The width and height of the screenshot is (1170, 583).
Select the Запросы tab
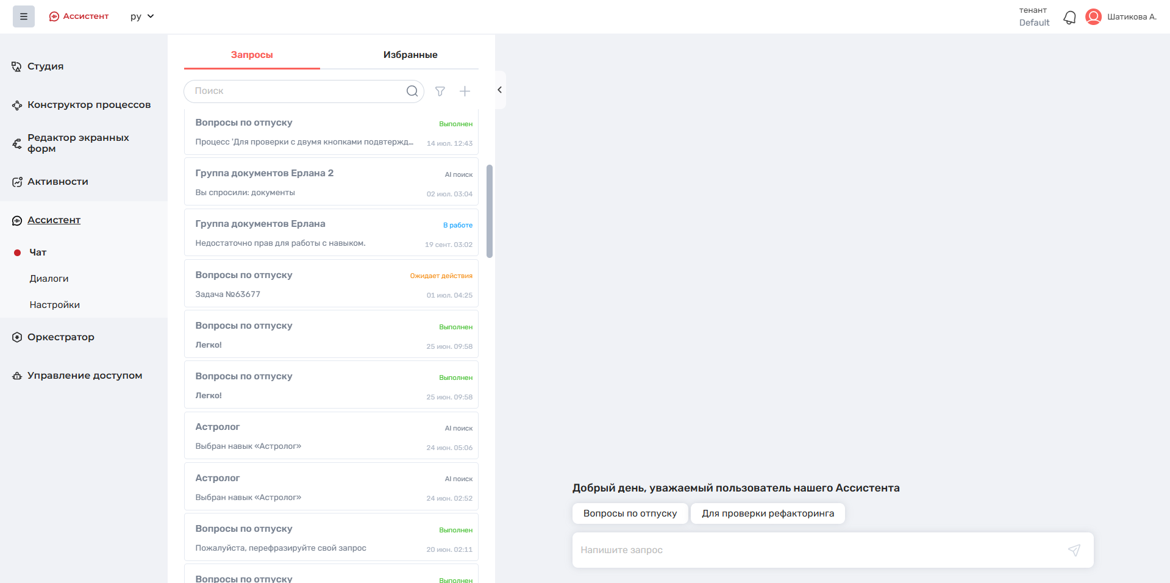pos(252,55)
